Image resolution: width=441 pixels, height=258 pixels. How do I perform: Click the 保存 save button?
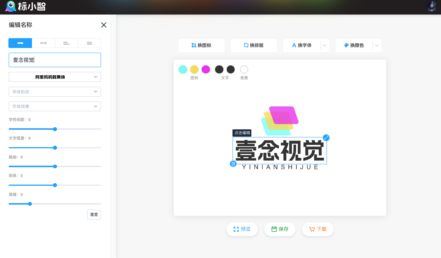pyautogui.click(x=280, y=229)
